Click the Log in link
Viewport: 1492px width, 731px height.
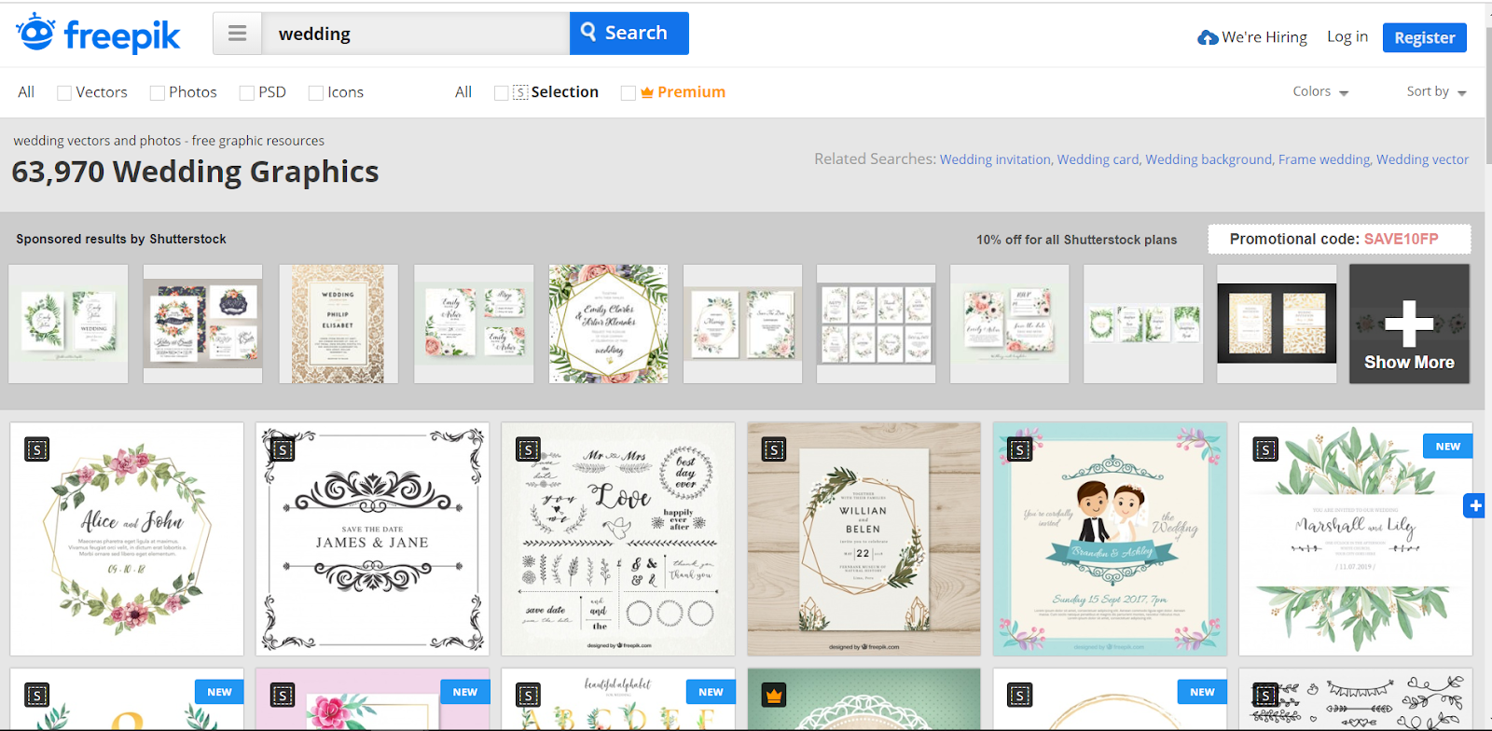1347,36
